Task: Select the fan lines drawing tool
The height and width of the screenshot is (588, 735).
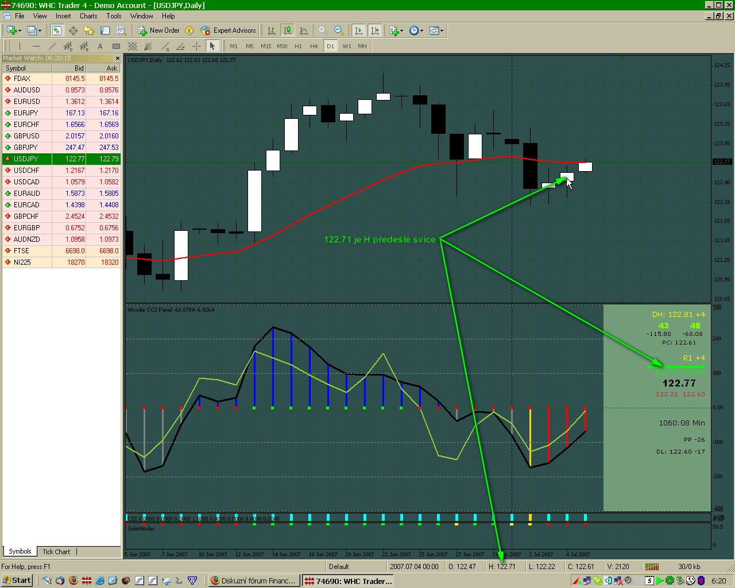Action: click(x=148, y=46)
